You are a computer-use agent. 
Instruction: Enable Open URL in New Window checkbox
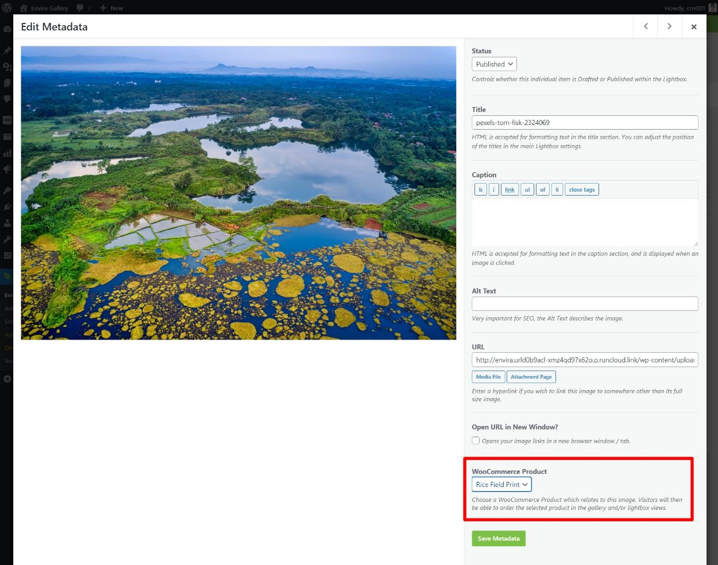(476, 441)
